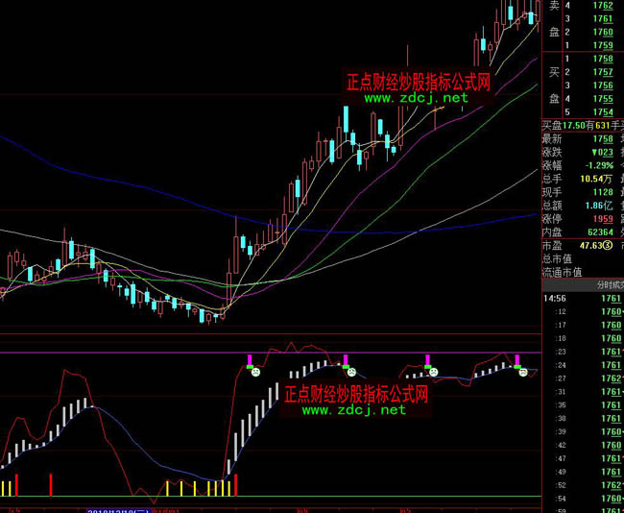Click the 最新 latest price value 1758
The image size is (624, 513).
coord(602,137)
